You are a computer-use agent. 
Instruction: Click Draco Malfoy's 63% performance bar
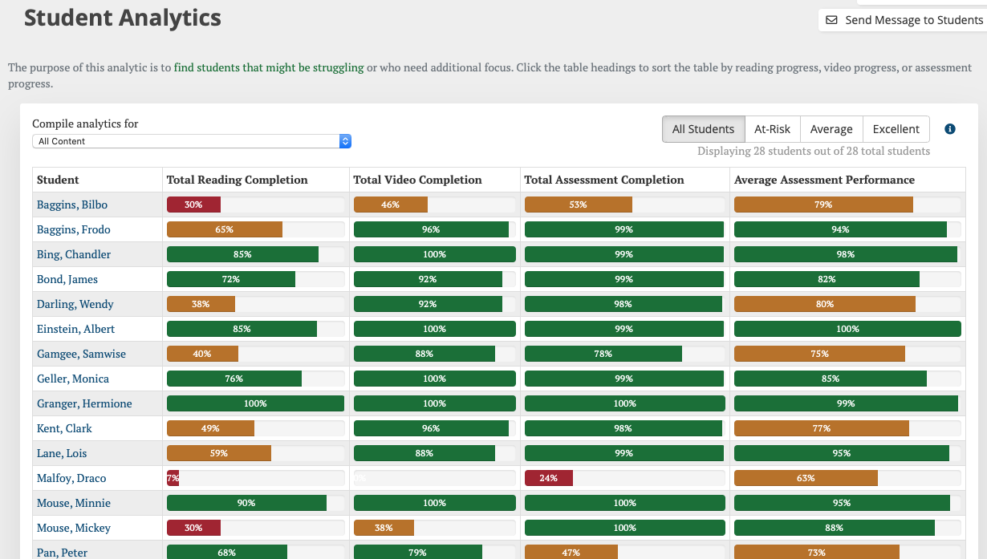tap(806, 478)
